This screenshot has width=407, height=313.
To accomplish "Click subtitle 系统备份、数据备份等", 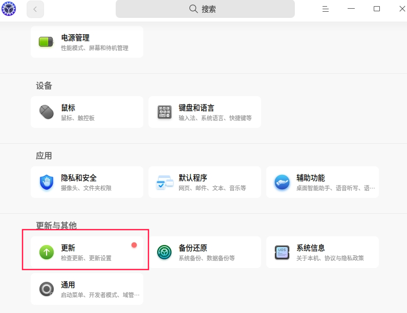I will pos(207,258).
